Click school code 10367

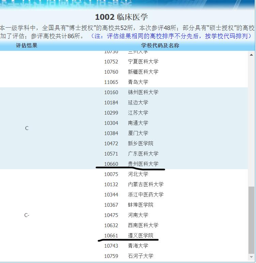(111, 205)
